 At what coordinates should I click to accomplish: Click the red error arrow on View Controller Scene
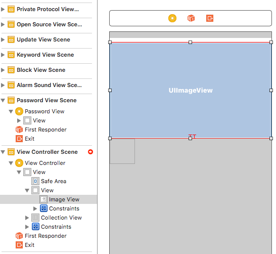coord(90,152)
